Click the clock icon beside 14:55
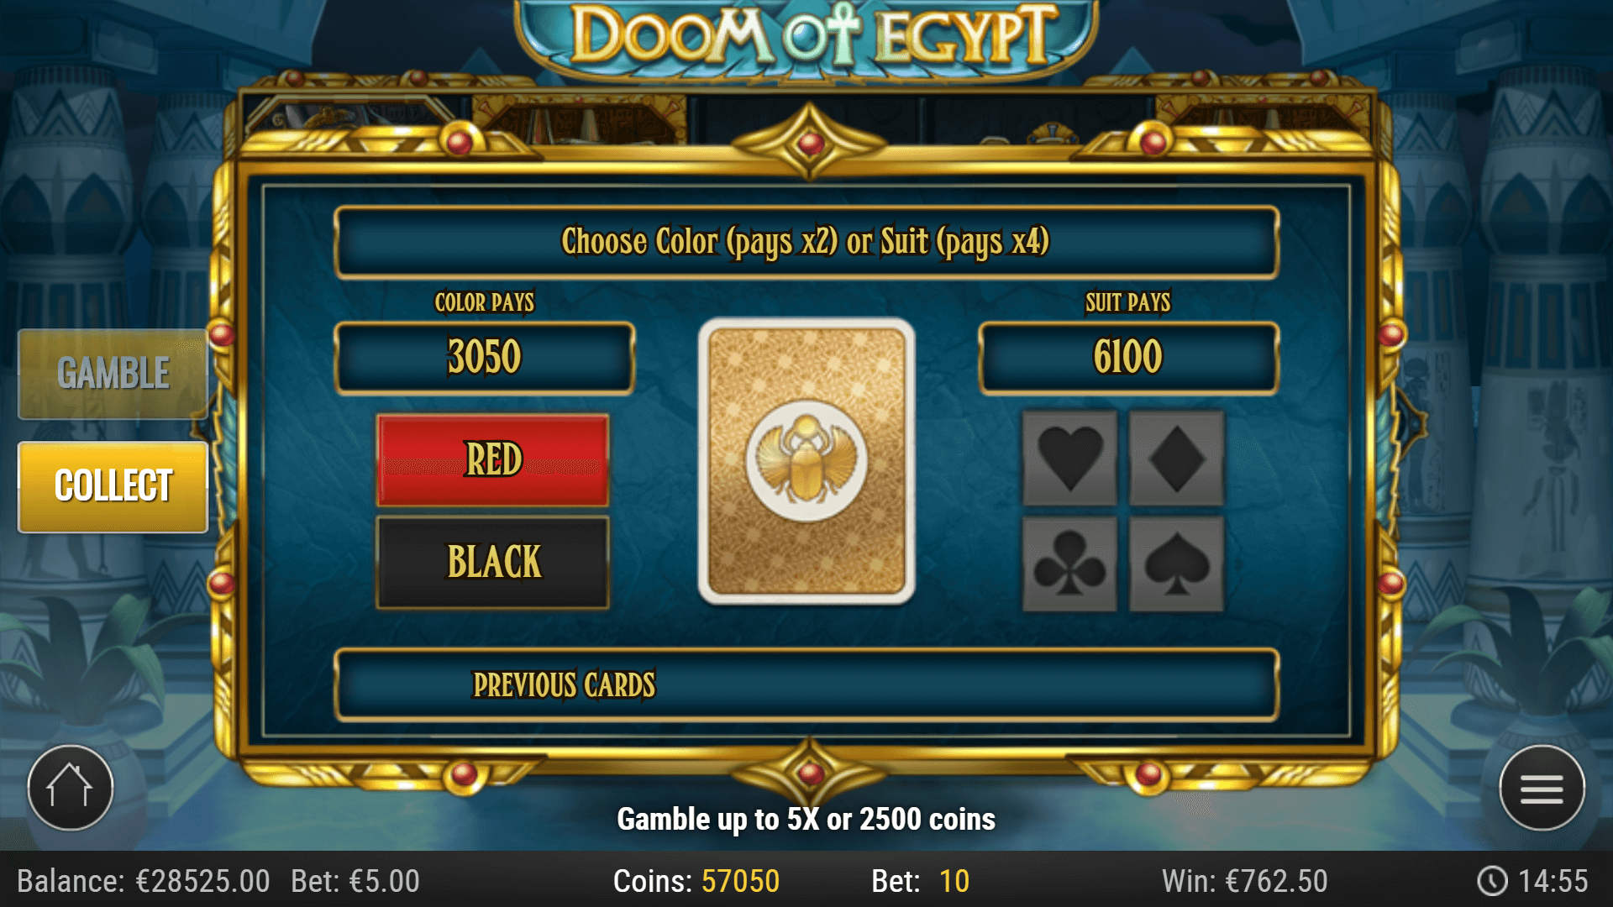 point(1492,881)
